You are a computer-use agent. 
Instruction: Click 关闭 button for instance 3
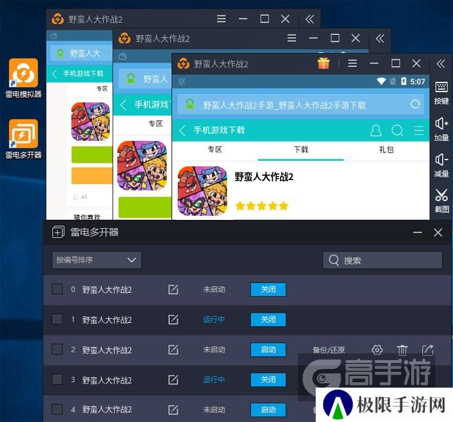click(x=268, y=380)
